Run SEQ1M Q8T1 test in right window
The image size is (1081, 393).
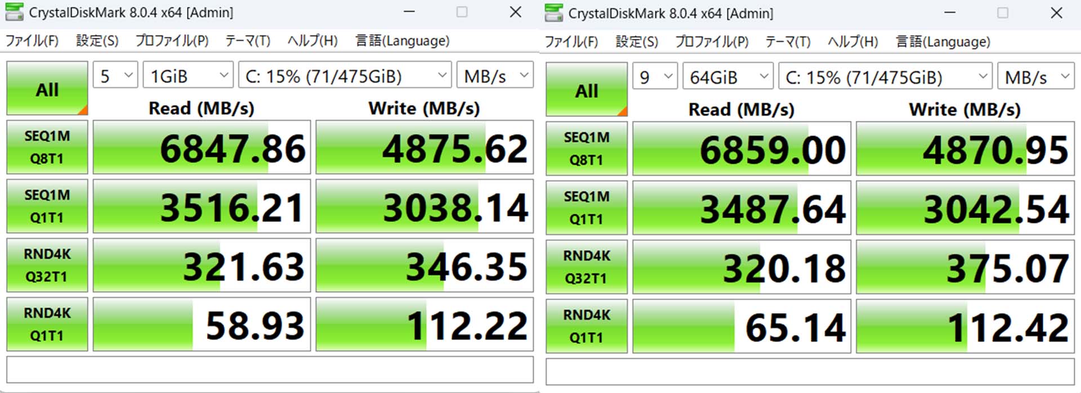click(587, 148)
